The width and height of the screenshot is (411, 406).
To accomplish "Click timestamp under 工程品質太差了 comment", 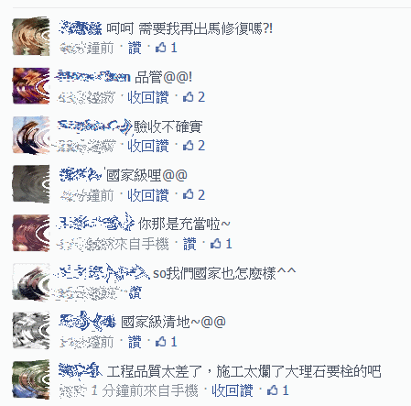I will [x=128, y=390].
